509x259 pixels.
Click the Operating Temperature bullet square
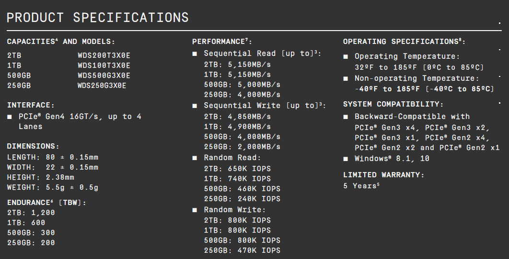[x=346, y=57]
